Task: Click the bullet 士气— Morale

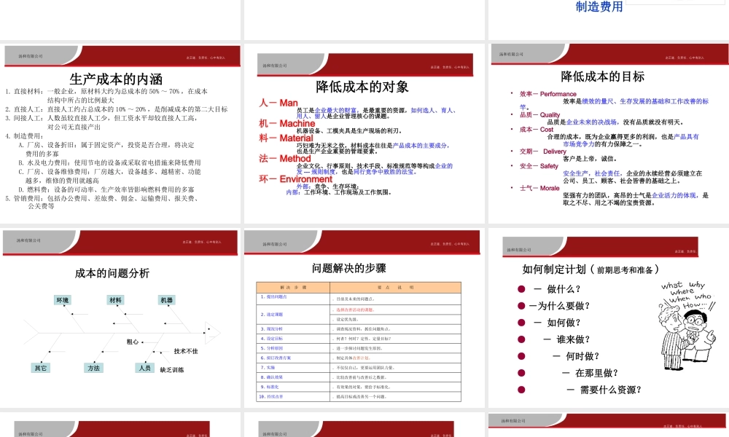Action: click(539, 188)
